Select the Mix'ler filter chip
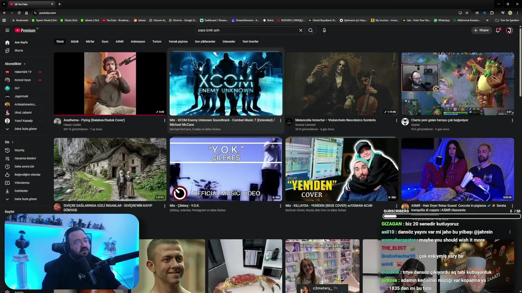 (90, 42)
